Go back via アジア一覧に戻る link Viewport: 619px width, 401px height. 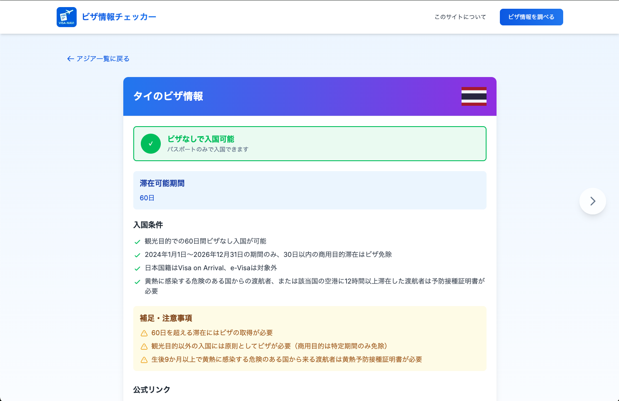(98, 59)
